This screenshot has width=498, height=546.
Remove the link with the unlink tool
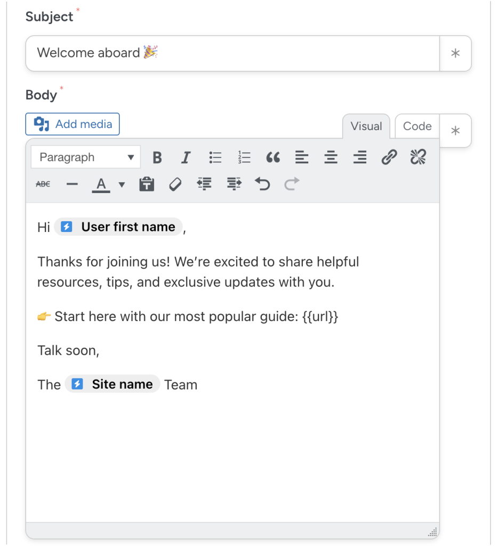pos(417,157)
